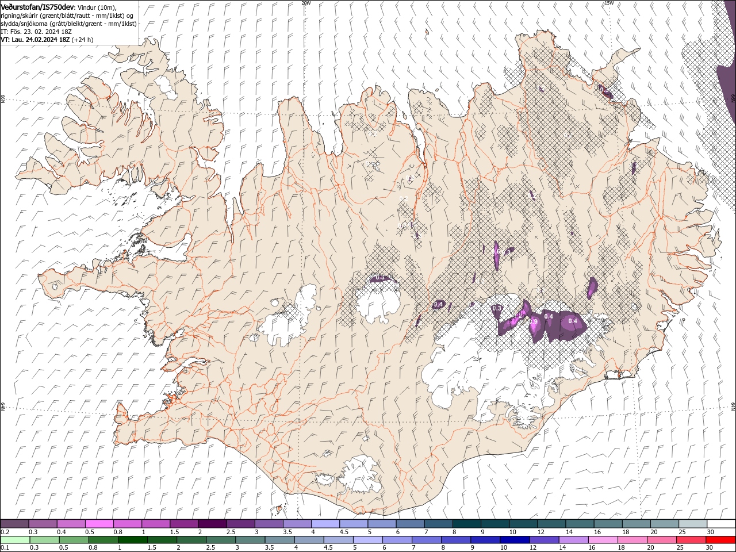Pick the snow-scale swatch between 0.2 and 0.3
The width and height of the screenshot is (736, 552).
[14, 524]
